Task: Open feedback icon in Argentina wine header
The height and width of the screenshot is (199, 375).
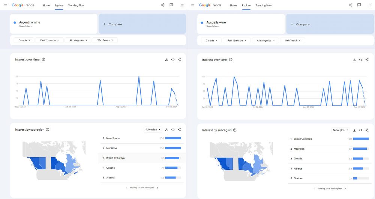Action: (x=171, y=5)
